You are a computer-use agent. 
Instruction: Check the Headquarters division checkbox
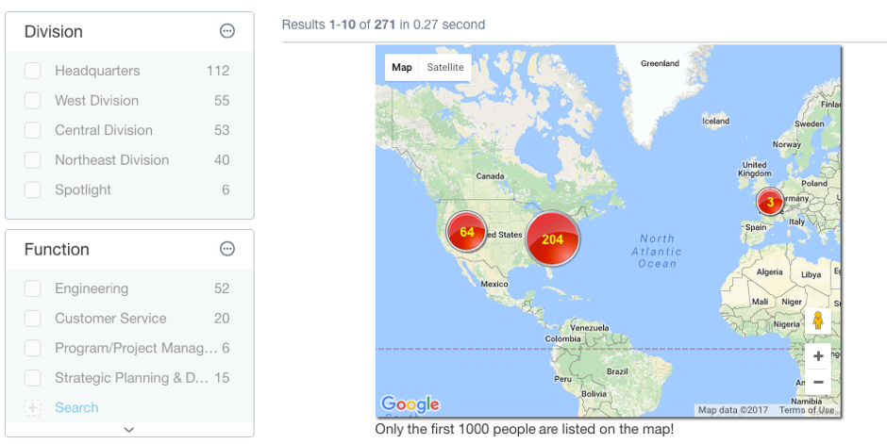coord(32,71)
